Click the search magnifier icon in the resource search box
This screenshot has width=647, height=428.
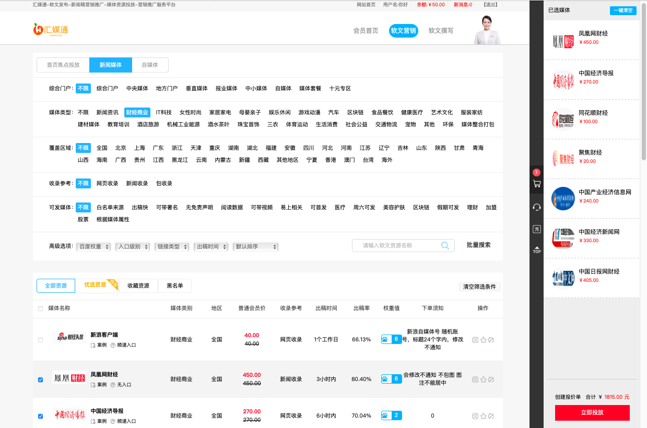(445, 245)
